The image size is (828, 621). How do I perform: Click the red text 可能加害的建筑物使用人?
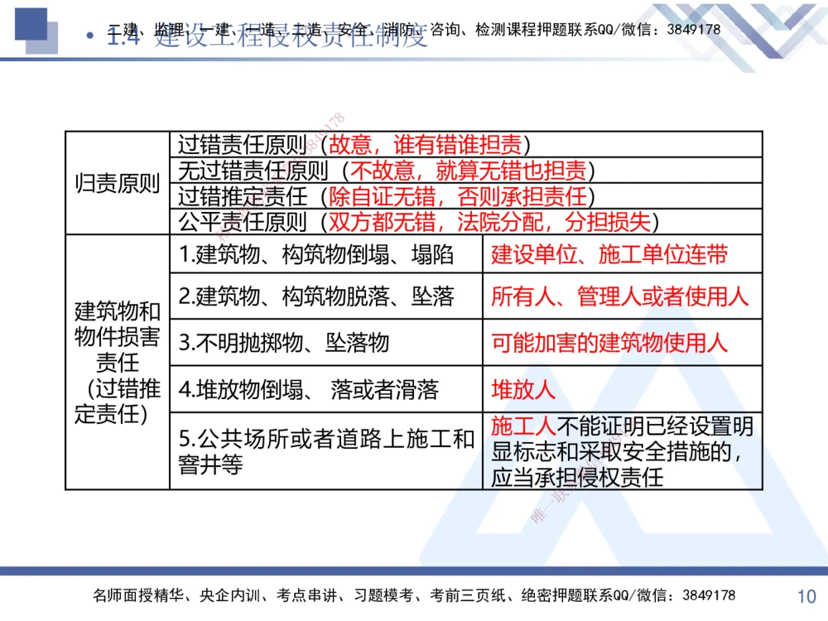[x=610, y=341]
